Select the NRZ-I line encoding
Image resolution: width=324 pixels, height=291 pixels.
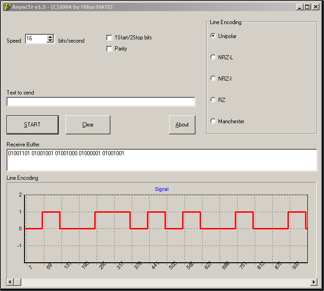click(x=213, y=78)
